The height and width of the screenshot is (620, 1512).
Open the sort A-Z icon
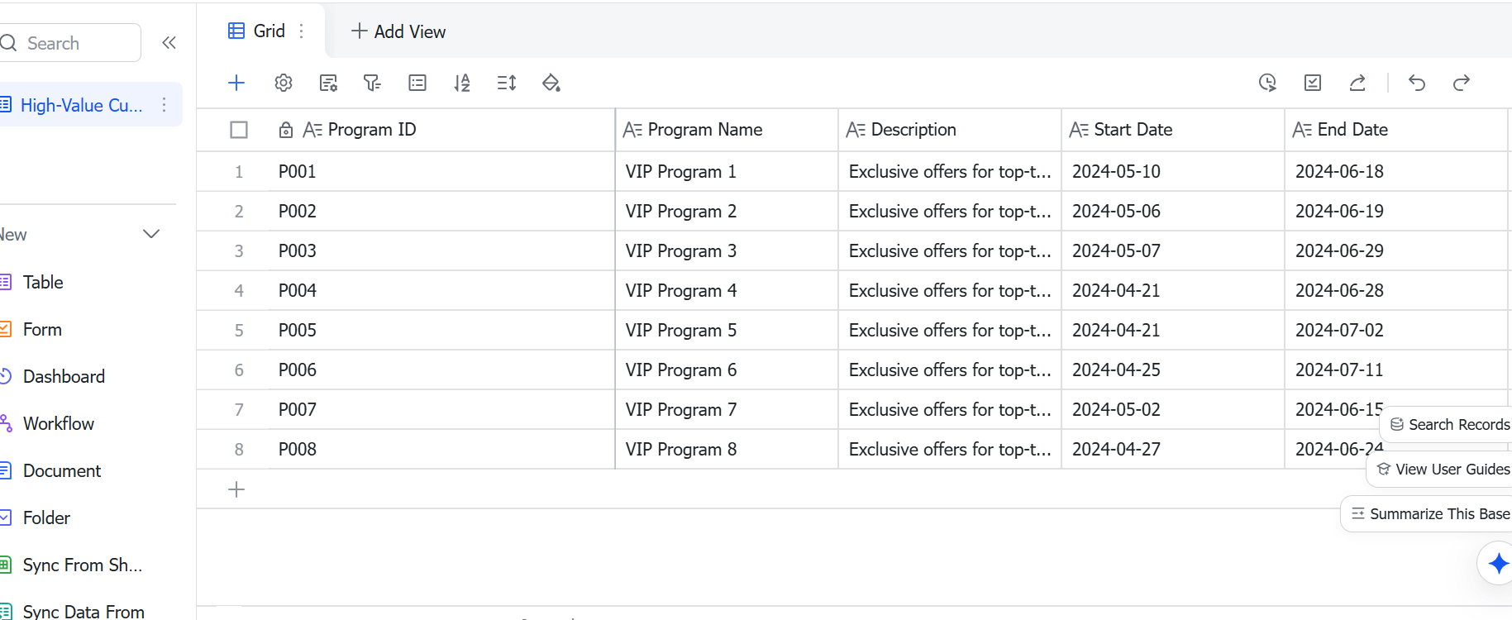coord(462,83)
